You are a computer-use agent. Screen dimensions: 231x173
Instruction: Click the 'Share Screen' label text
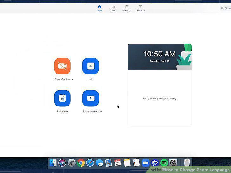(x=91, y=111)
